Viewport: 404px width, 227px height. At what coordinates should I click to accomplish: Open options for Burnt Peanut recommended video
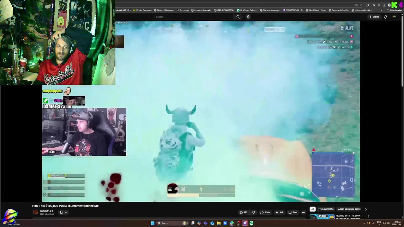pos(368,216)
